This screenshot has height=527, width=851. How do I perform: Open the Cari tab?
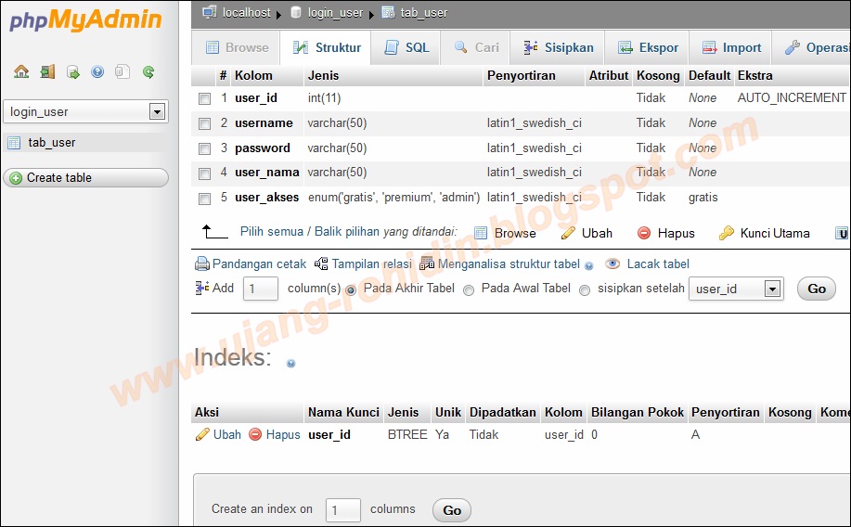[476, 47]
